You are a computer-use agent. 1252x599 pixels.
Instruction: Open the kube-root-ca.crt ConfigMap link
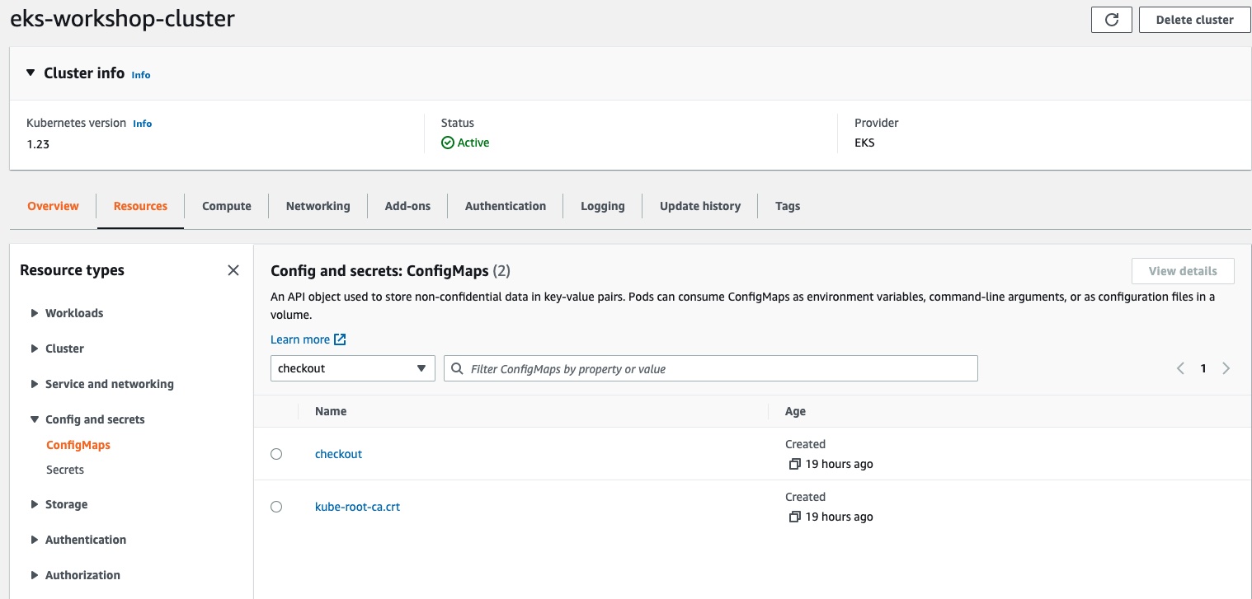point(357,507)
